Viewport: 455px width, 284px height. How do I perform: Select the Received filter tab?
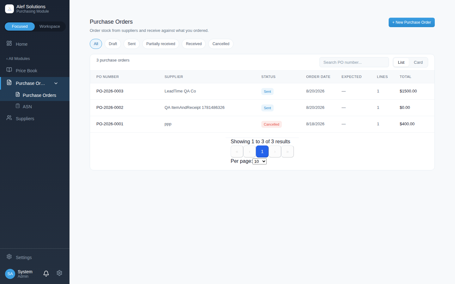pos(194,44)
